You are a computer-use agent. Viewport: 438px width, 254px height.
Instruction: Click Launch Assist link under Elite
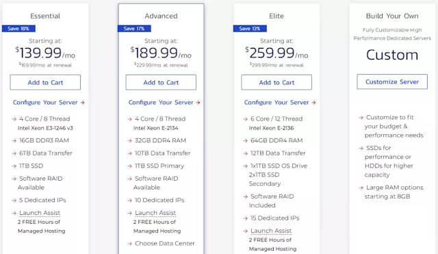pos(271,231)
